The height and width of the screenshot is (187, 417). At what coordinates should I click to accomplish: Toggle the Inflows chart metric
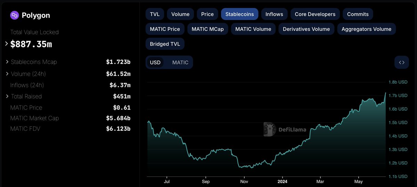point(274,14)
